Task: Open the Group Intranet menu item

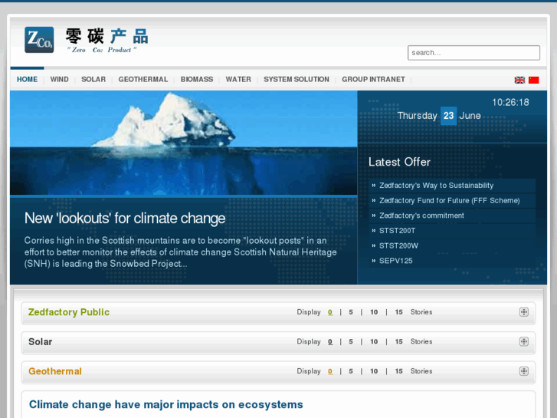Action: click(x=373, y=80)
